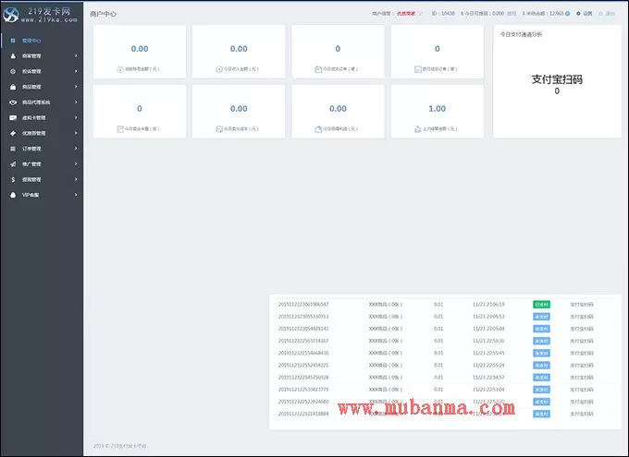Click order number 2019112323061906547 row
The image size is (629, 457).
click(303, 304)
